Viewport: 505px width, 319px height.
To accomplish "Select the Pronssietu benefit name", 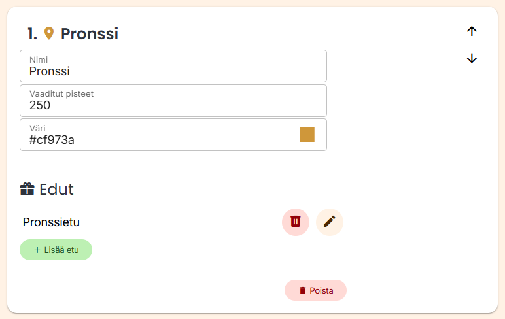I will pyautogui.click(x=51, y=222).
